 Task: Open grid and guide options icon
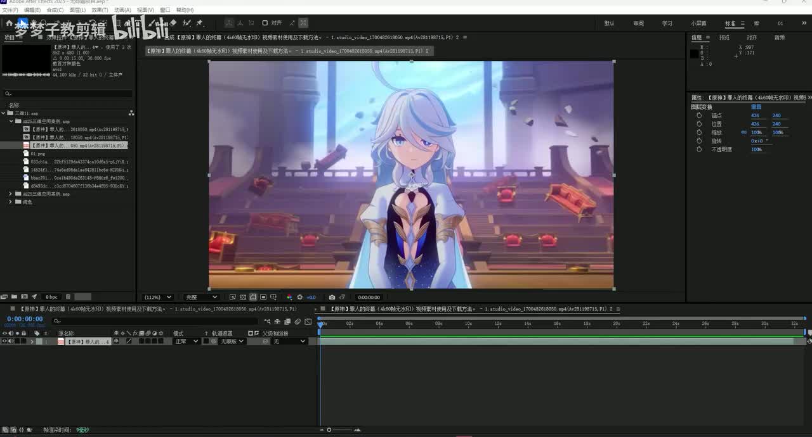(x=273, y=297)
